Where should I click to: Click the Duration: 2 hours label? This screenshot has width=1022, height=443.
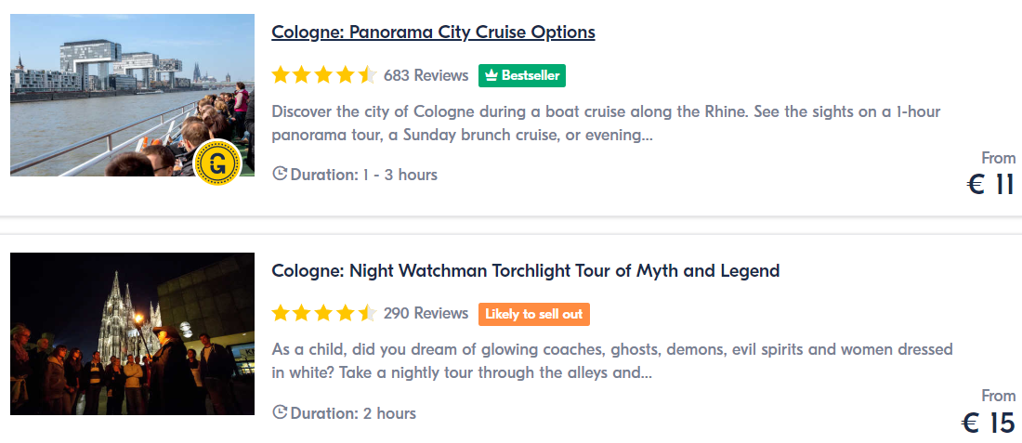tap(353, 413)
